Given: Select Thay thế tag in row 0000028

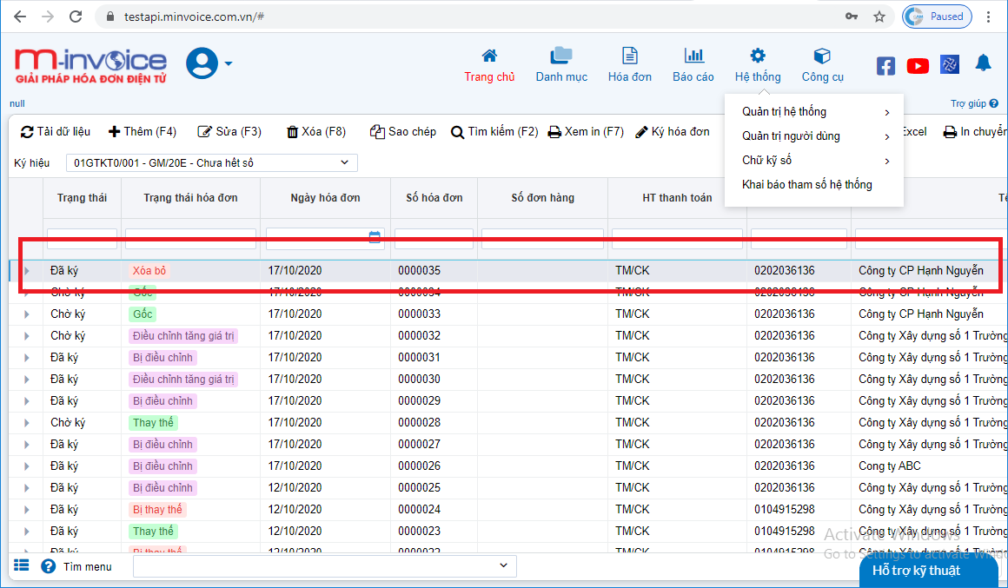Looking at the screenshot, I should (153, 423).
